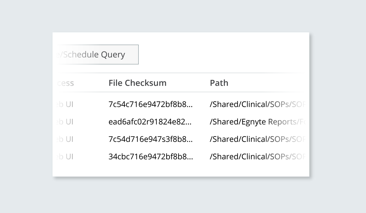366x213 pixels.
Task: Click Web UI in the 34cbc716e9472bf8b8 row
Action: coord(65,157)
